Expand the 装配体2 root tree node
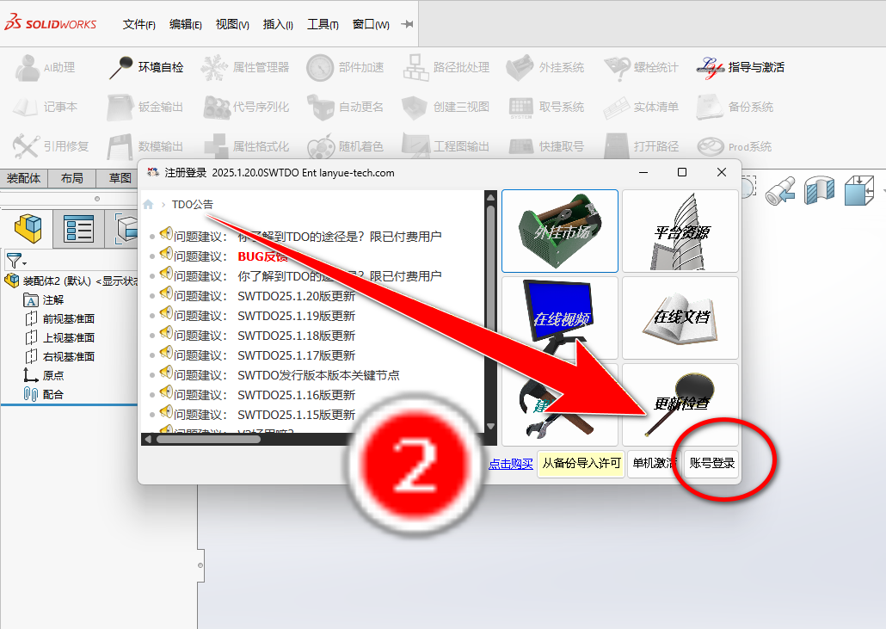Screen dimensions: 886x629 click(13, 281)
